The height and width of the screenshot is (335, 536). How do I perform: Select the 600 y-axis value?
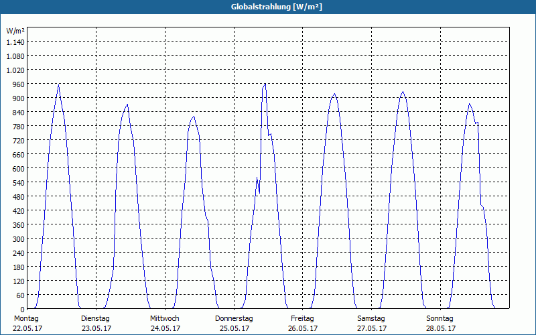point(19,169)
